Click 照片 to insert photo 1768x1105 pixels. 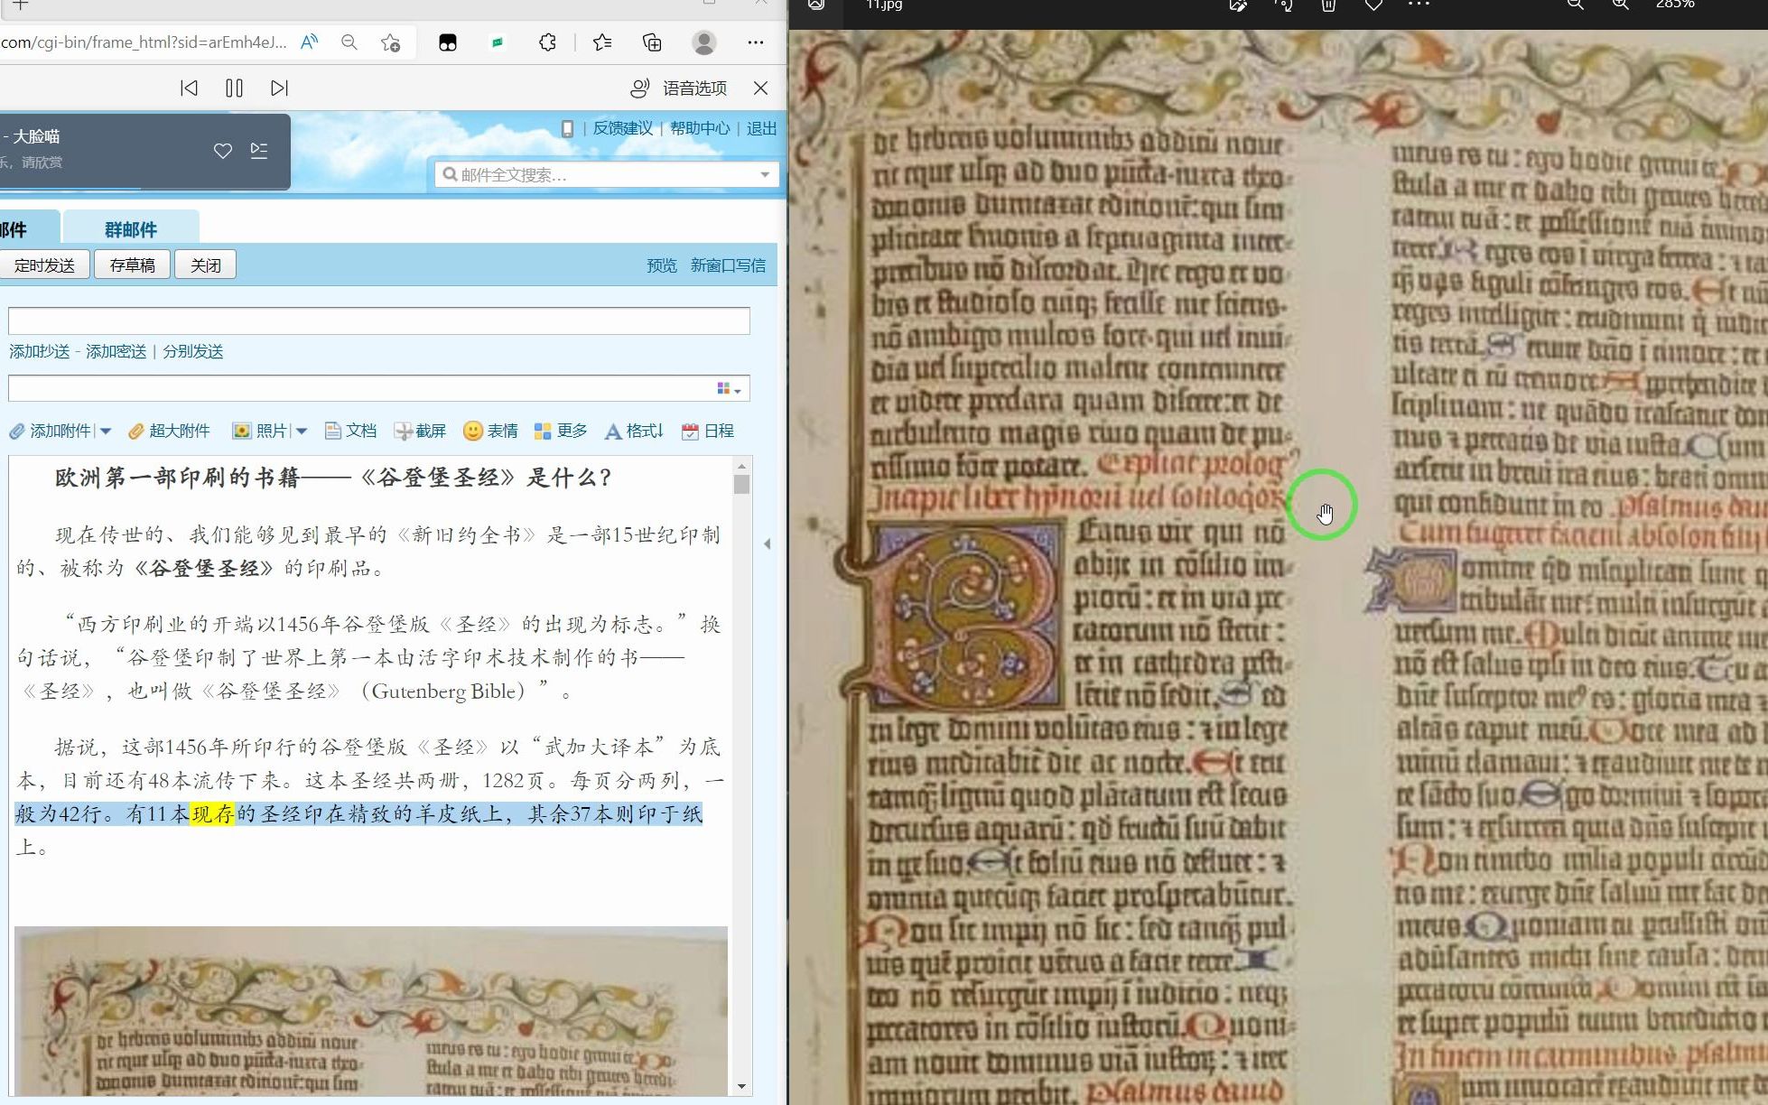pos(260,431)
